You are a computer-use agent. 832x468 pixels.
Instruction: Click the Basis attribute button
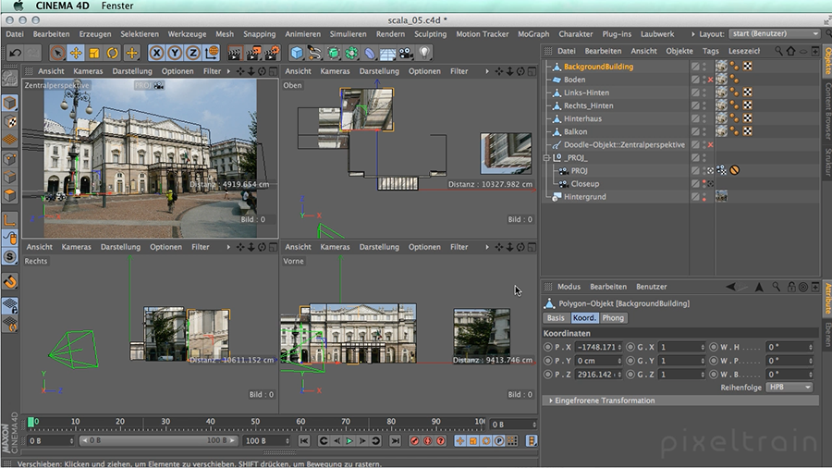click(x=555, y=318)
